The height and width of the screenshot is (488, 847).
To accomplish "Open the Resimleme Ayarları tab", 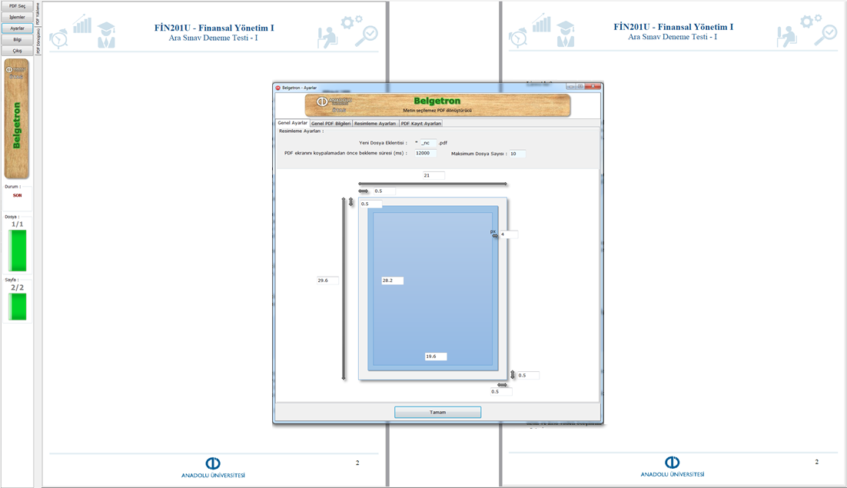I will [375, 123].
